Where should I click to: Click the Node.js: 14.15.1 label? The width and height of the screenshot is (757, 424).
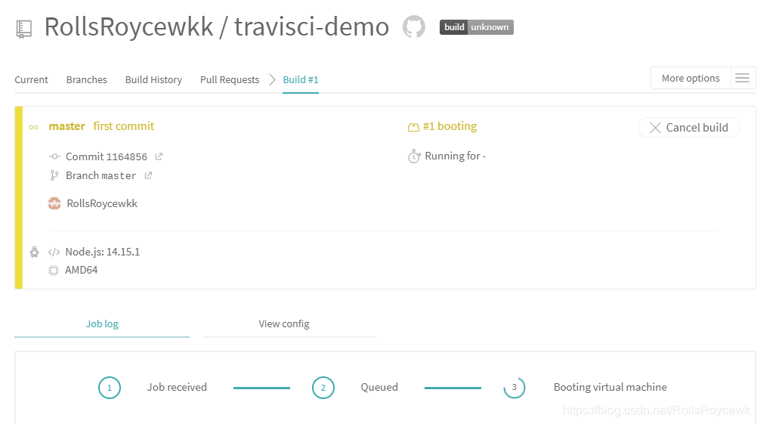(x=102, y=252)
